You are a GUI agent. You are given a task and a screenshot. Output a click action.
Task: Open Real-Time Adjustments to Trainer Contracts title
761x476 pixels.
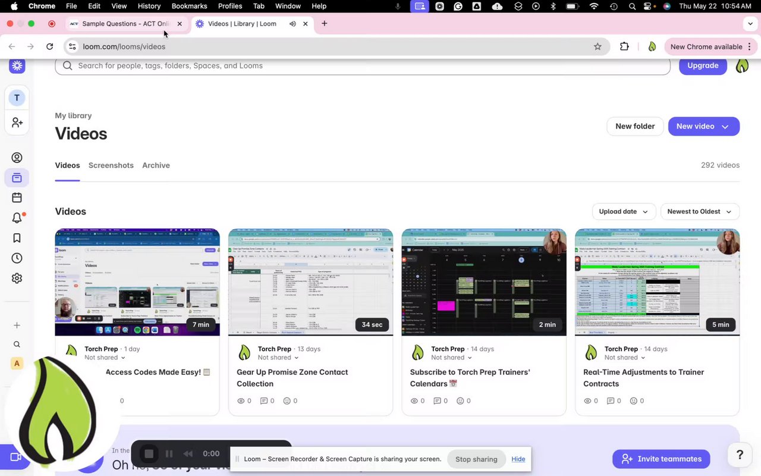click(x=643, y=378)
